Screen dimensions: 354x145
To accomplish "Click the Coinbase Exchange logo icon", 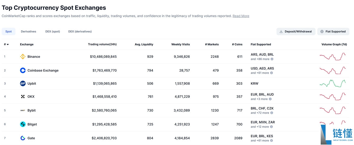I will 23,70.
